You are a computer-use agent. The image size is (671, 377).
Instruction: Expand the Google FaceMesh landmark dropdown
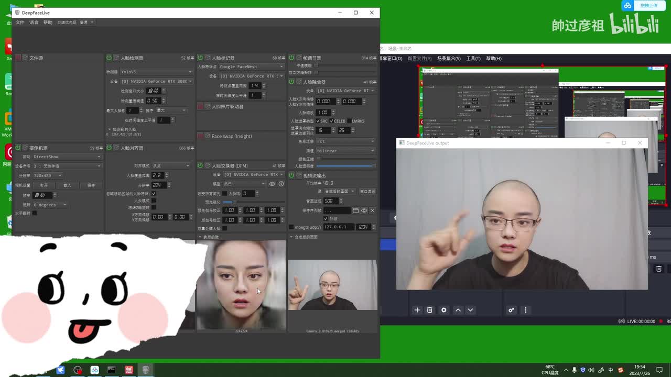coord(251,66)
